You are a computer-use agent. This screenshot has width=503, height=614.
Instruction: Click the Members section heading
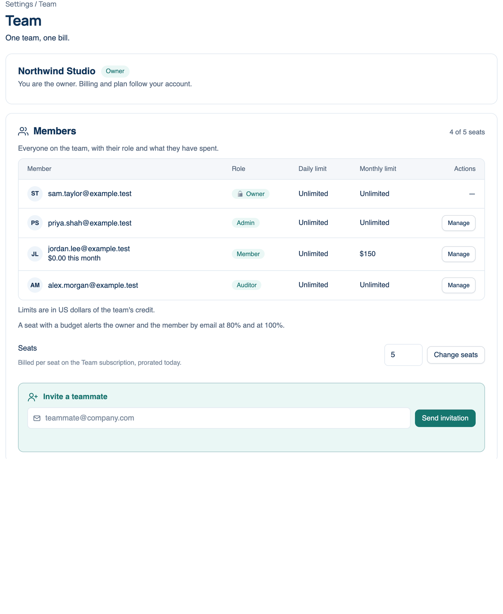(55, 131)
